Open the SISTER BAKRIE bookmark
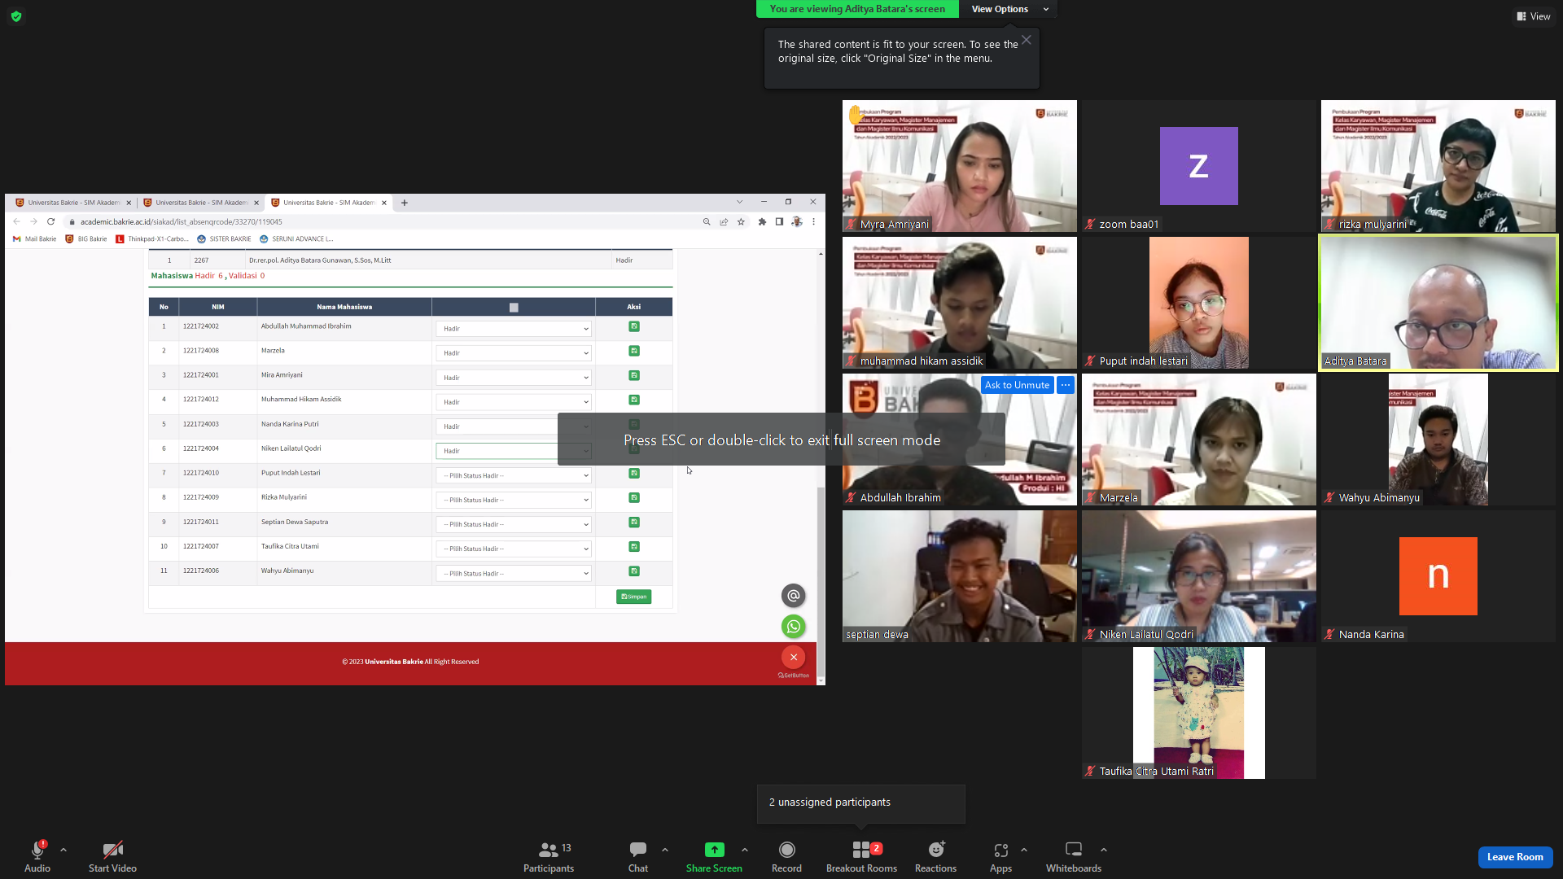 pyautogui.click(x=224, y=239)
